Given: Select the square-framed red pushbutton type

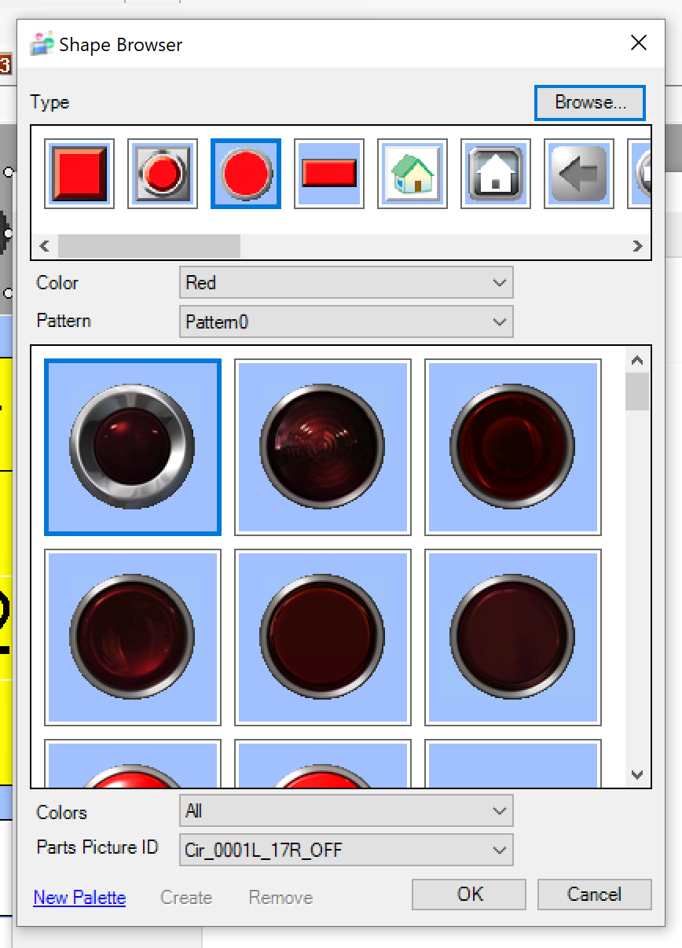Looking at the screenshot, I should click(x=163, y=174).
